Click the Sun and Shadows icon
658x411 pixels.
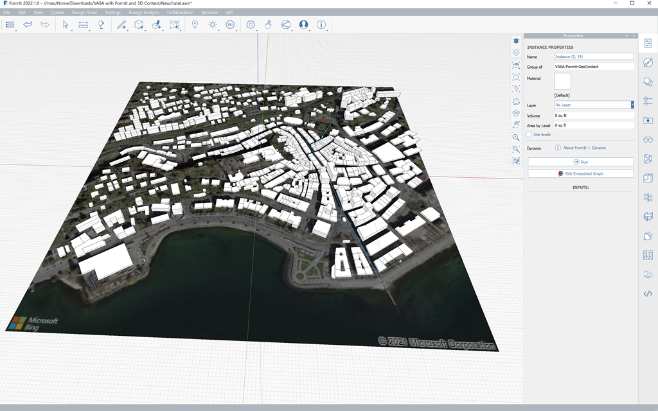[213, 24]
